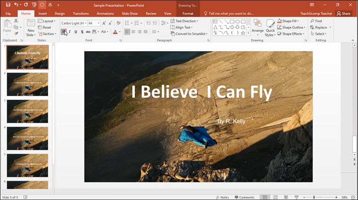358x200 pixels.
Task: Click the Increase Font Size icon
Action: pos(104,23)
